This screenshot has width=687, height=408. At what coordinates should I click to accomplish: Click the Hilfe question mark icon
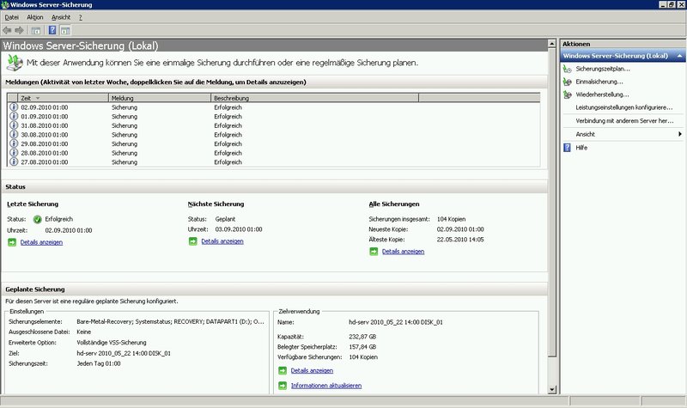click(567, 148)
